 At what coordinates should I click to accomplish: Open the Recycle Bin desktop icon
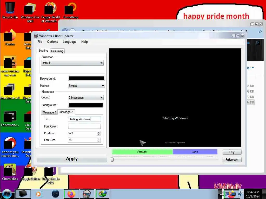[10, 10]
